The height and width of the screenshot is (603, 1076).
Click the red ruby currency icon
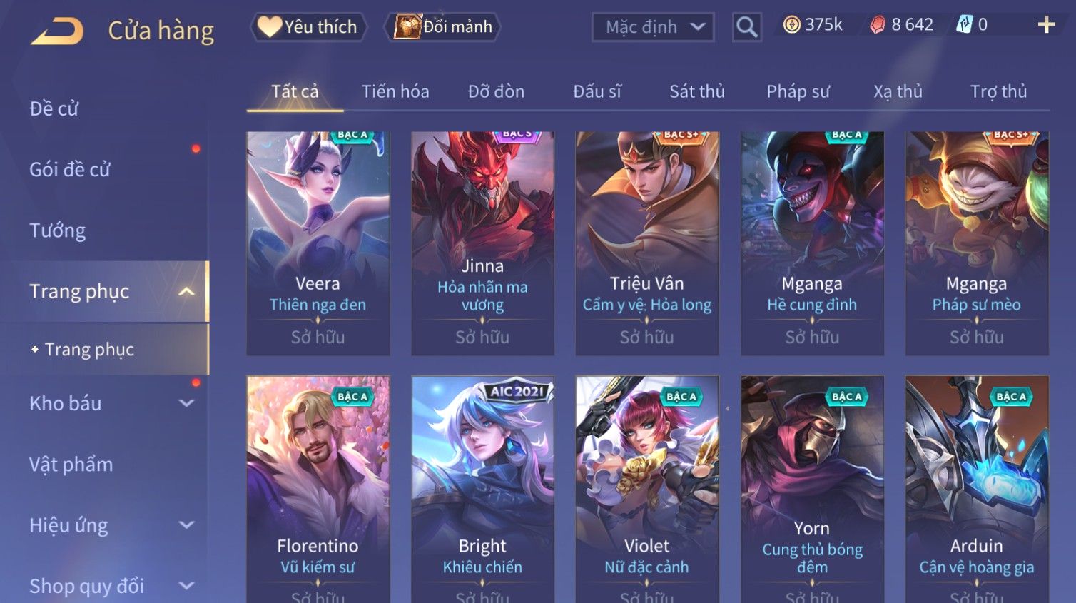tap(877, 25)
